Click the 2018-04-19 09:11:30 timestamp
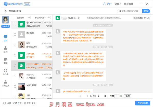This screenshot has width=153, height=107. 103,47
